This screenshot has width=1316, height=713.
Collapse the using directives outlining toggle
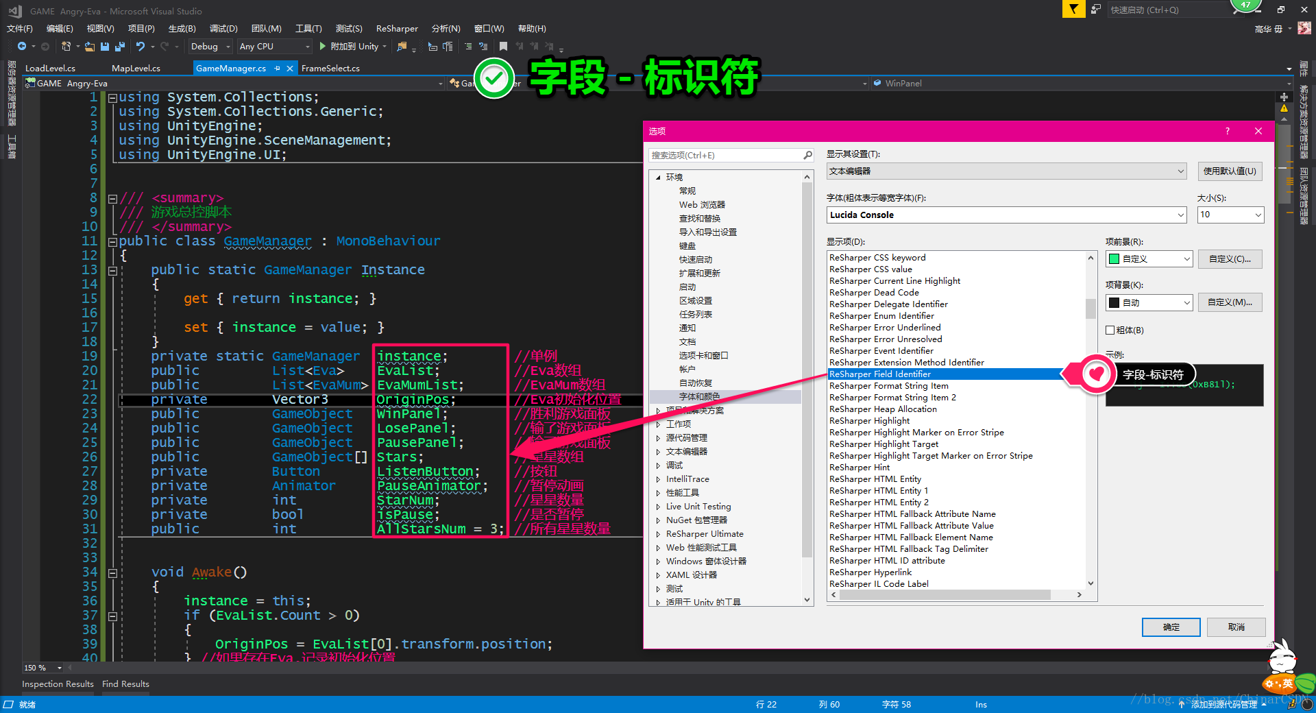[112, 97]
